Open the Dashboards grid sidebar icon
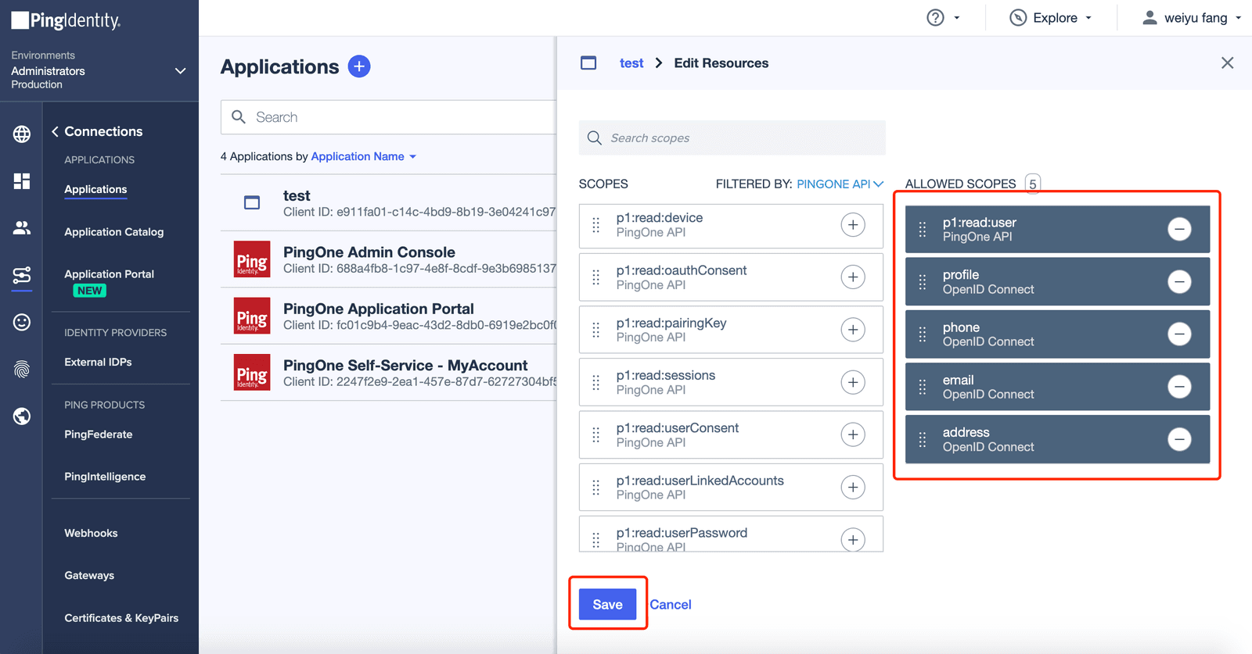Image resolution: width=1252 pixels, height=654 pixels. tap(22, 181)
